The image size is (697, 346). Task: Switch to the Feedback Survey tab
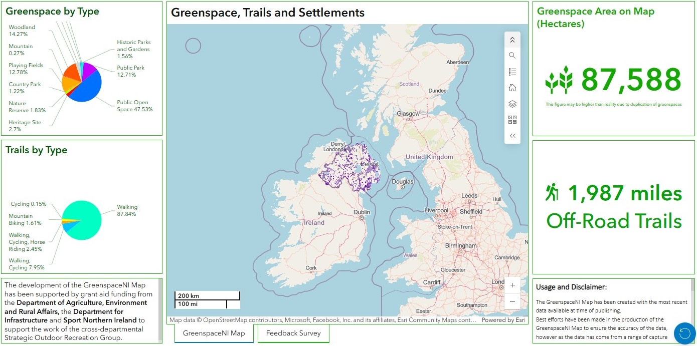coord(293,333)
